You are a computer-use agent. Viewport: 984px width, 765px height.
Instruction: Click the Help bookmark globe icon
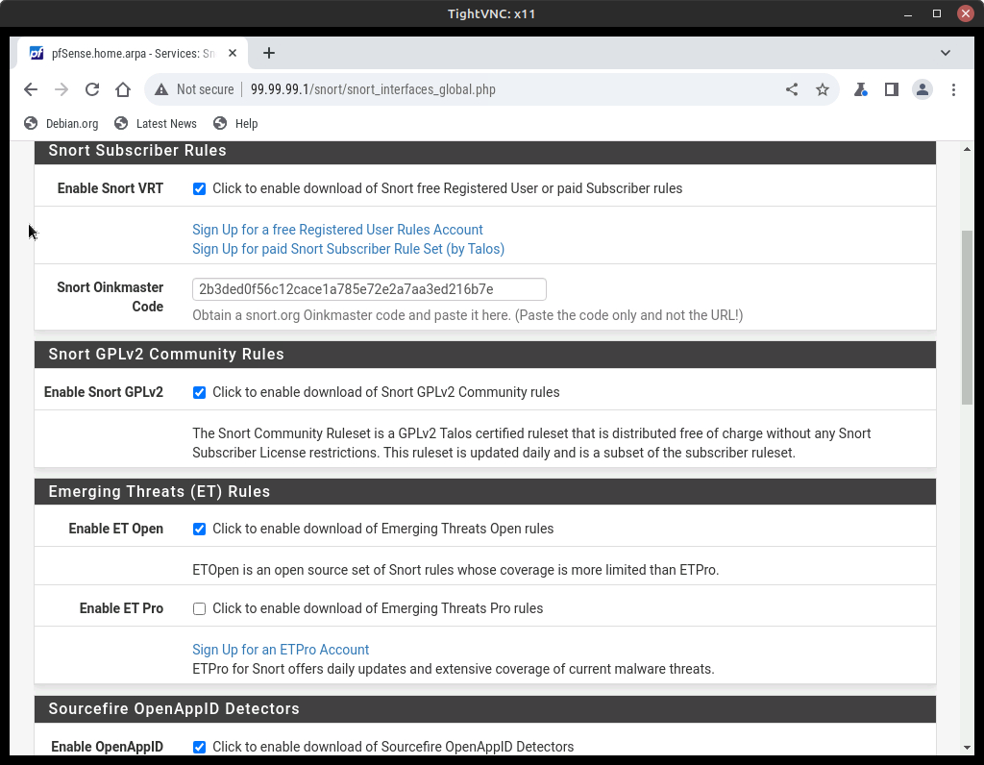pos(220,124)
